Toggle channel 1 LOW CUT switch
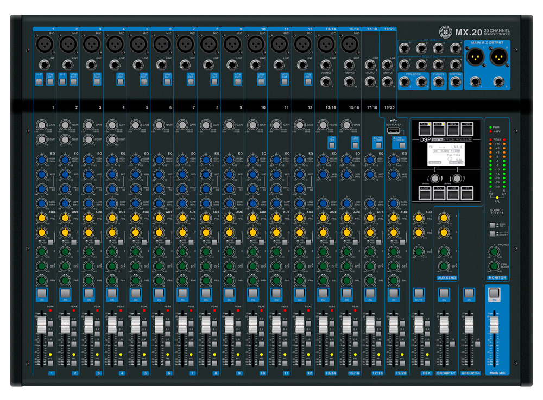This screenshot has height=400, width=543. click(50, 81)
